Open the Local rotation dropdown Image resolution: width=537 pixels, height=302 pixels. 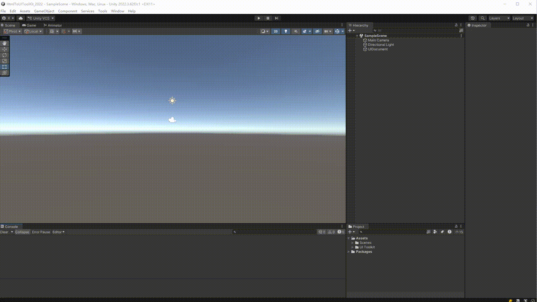[33, 31]
